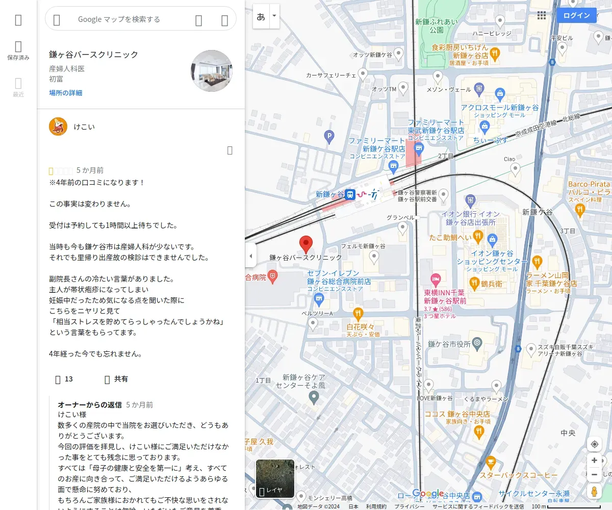The image size is (612, 510).
Task: Click the 日本 region link in footer
Action: coord(353,506)
